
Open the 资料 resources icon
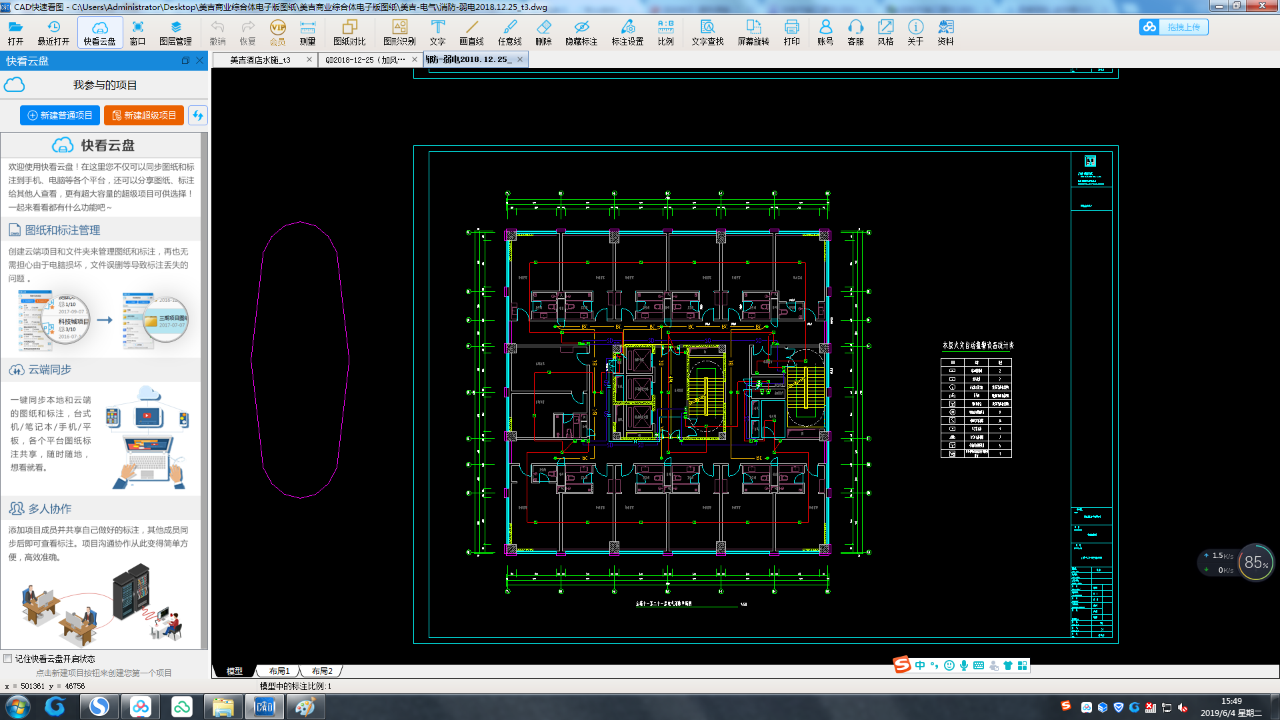pyautogui.click(x=945, y=32)
